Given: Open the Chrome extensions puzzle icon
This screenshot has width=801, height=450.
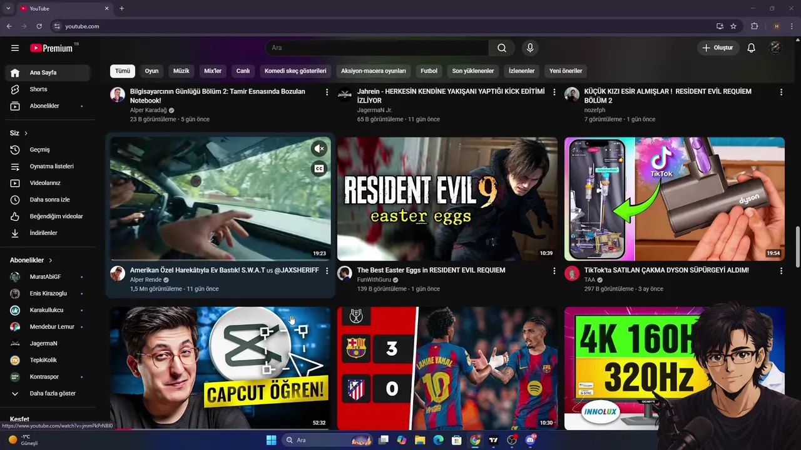Looking at the screenshot, I should tap(754, 26).
